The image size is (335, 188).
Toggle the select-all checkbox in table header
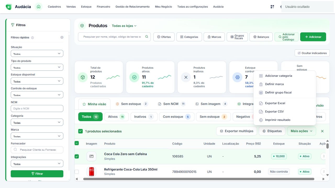pyautogui.click(x=77, y=143)
